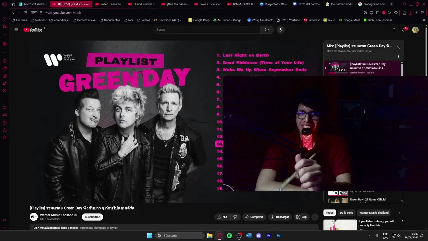Dislike the video with thumbs down

tap(235, 217)
